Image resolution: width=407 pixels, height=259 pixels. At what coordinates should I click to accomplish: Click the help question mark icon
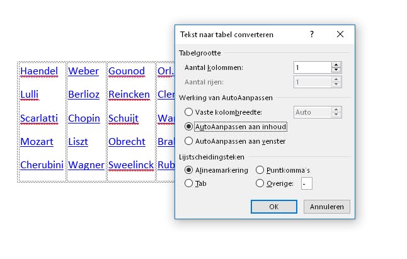coord(312,35)
